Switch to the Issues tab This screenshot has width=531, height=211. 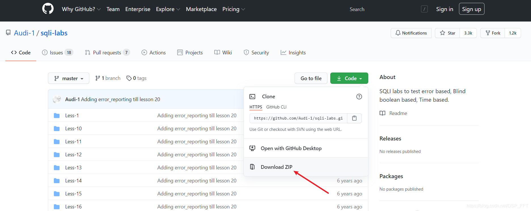(x=58, y=52)
